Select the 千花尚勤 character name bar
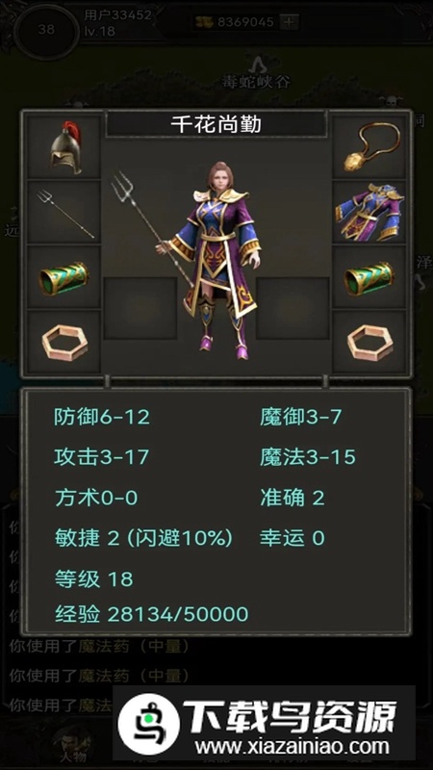433x770 pixels. [x=216, y=124]
